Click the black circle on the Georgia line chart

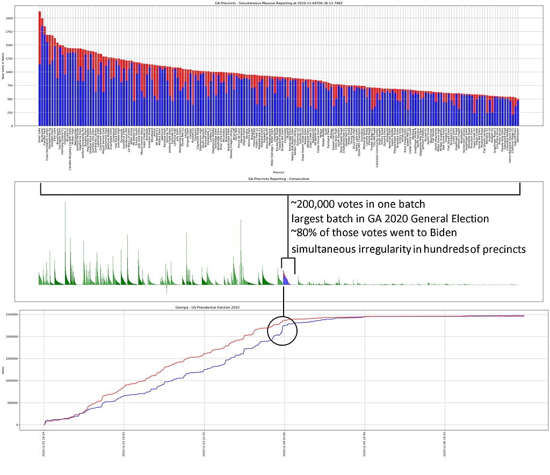tap(283, 331)
